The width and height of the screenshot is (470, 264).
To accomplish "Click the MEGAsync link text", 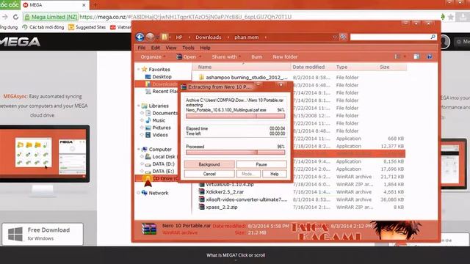I will (15, 96).
